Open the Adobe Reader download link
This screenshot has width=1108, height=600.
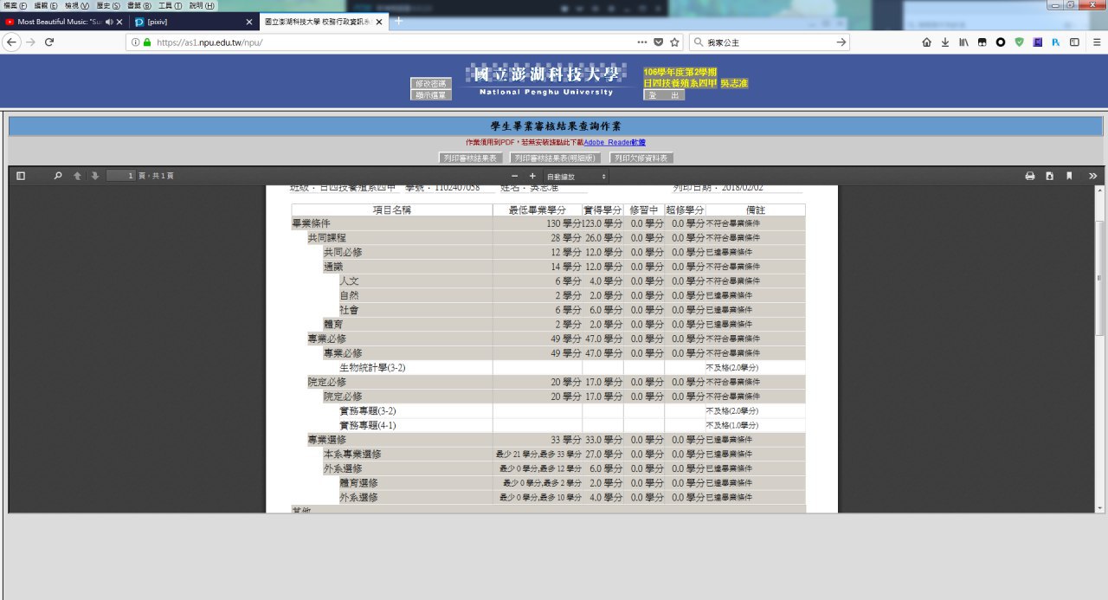tap(615, 142)
